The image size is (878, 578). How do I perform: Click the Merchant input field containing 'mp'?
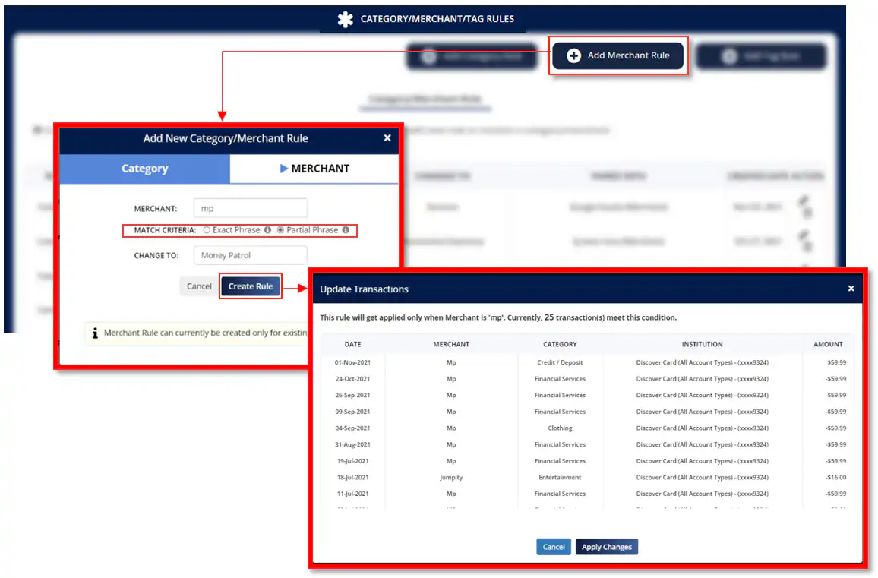point(251,208)
